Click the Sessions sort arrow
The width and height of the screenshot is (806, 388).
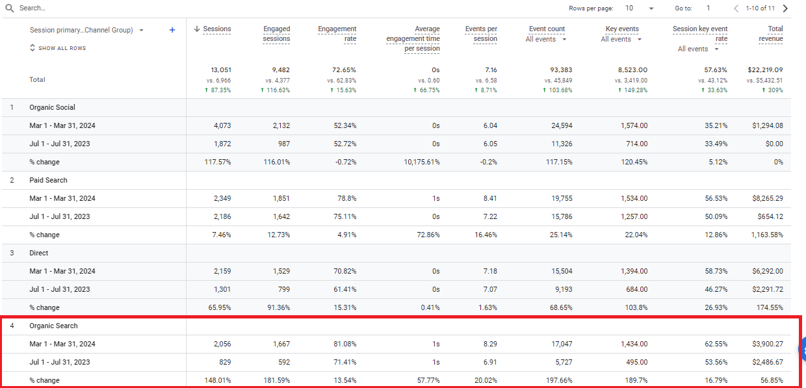(x=197, y=29)
